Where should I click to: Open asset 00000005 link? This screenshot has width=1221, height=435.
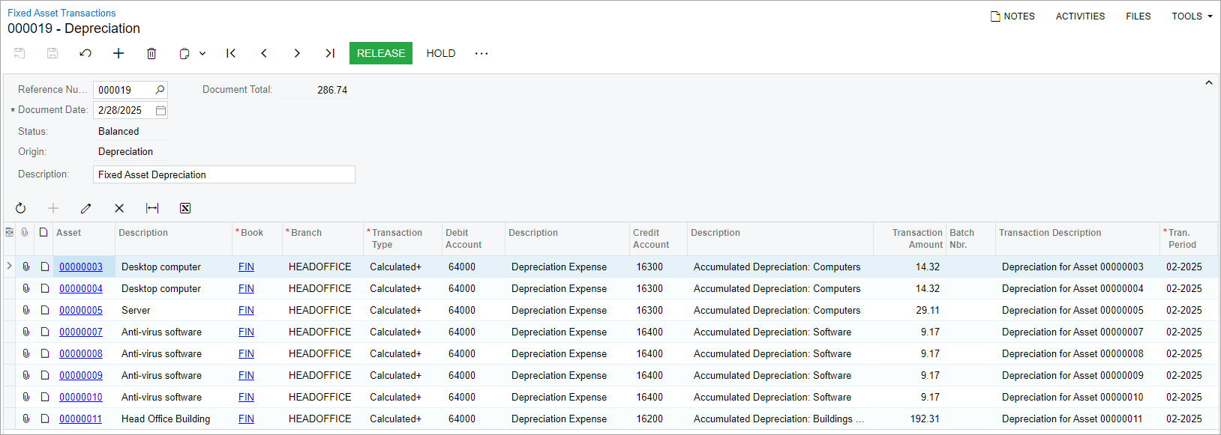(81, 310)
